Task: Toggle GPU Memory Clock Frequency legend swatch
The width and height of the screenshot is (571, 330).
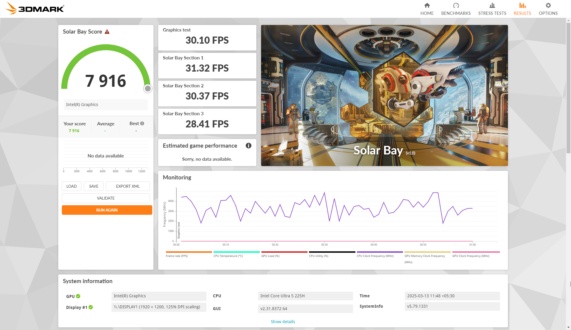Action: pyautogui.click(x=428, y=252)
